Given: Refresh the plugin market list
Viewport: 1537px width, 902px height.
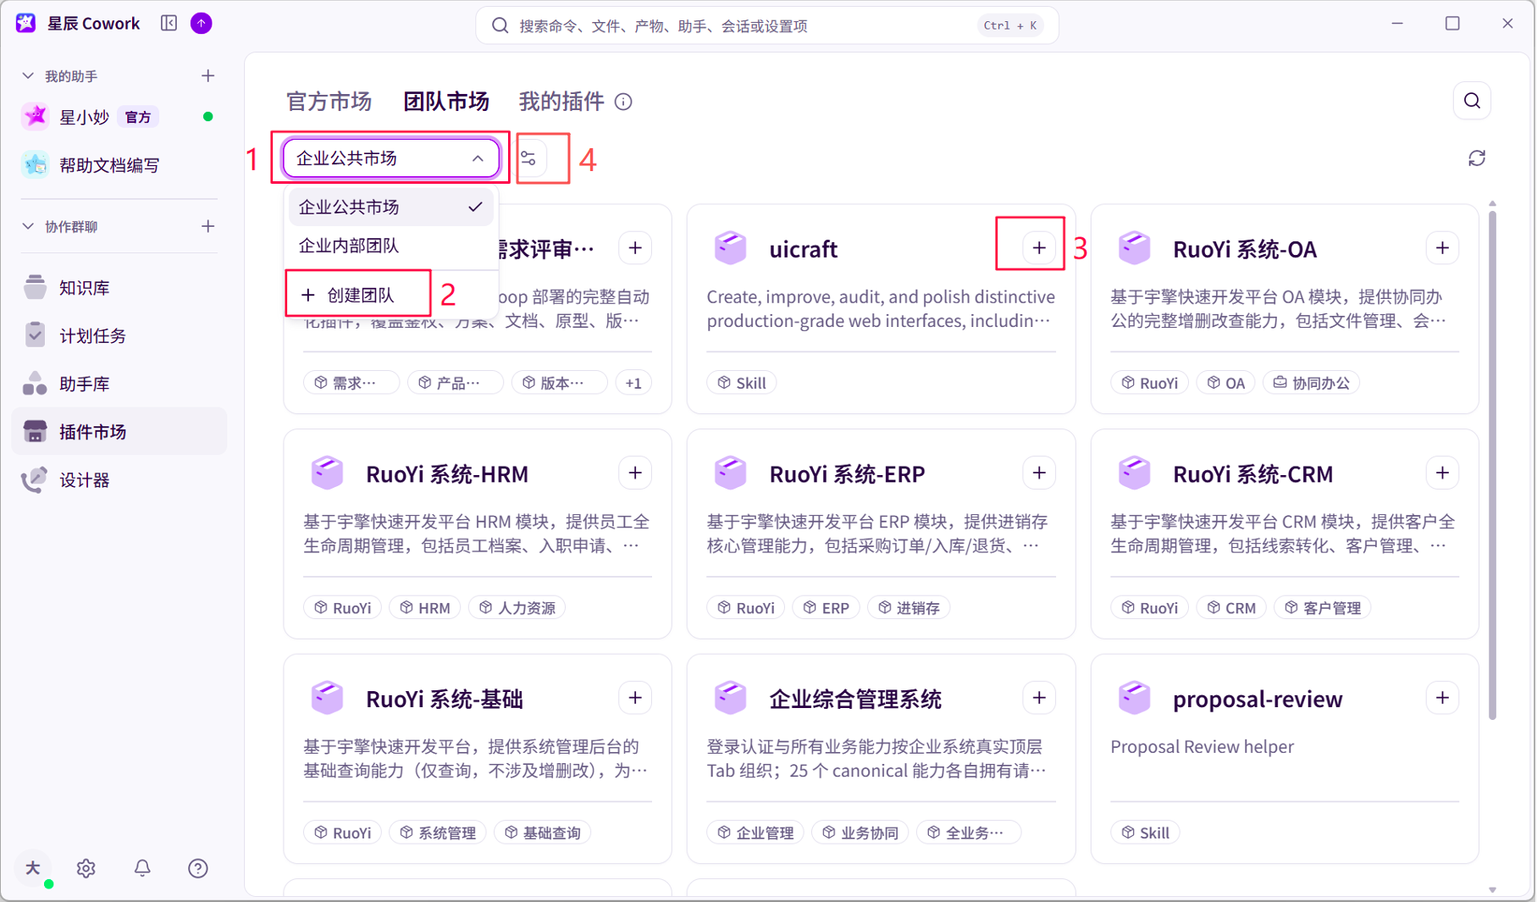Looking at the screenshot, I should click(x=1477, y=158).
